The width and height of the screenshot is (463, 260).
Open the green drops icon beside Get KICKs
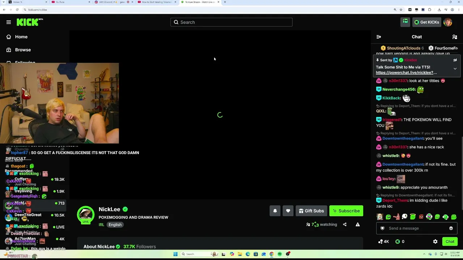405,22
